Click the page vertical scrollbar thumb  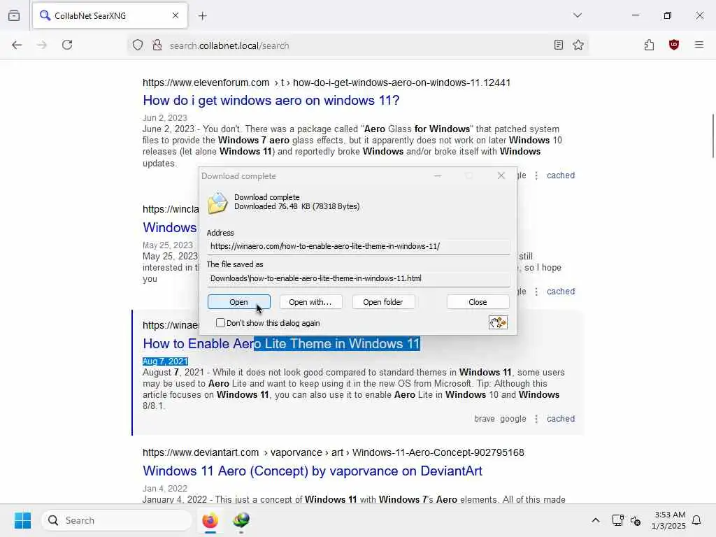713,136
